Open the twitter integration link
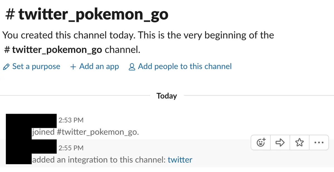This screenshot has height=172, width=334. 180,160
